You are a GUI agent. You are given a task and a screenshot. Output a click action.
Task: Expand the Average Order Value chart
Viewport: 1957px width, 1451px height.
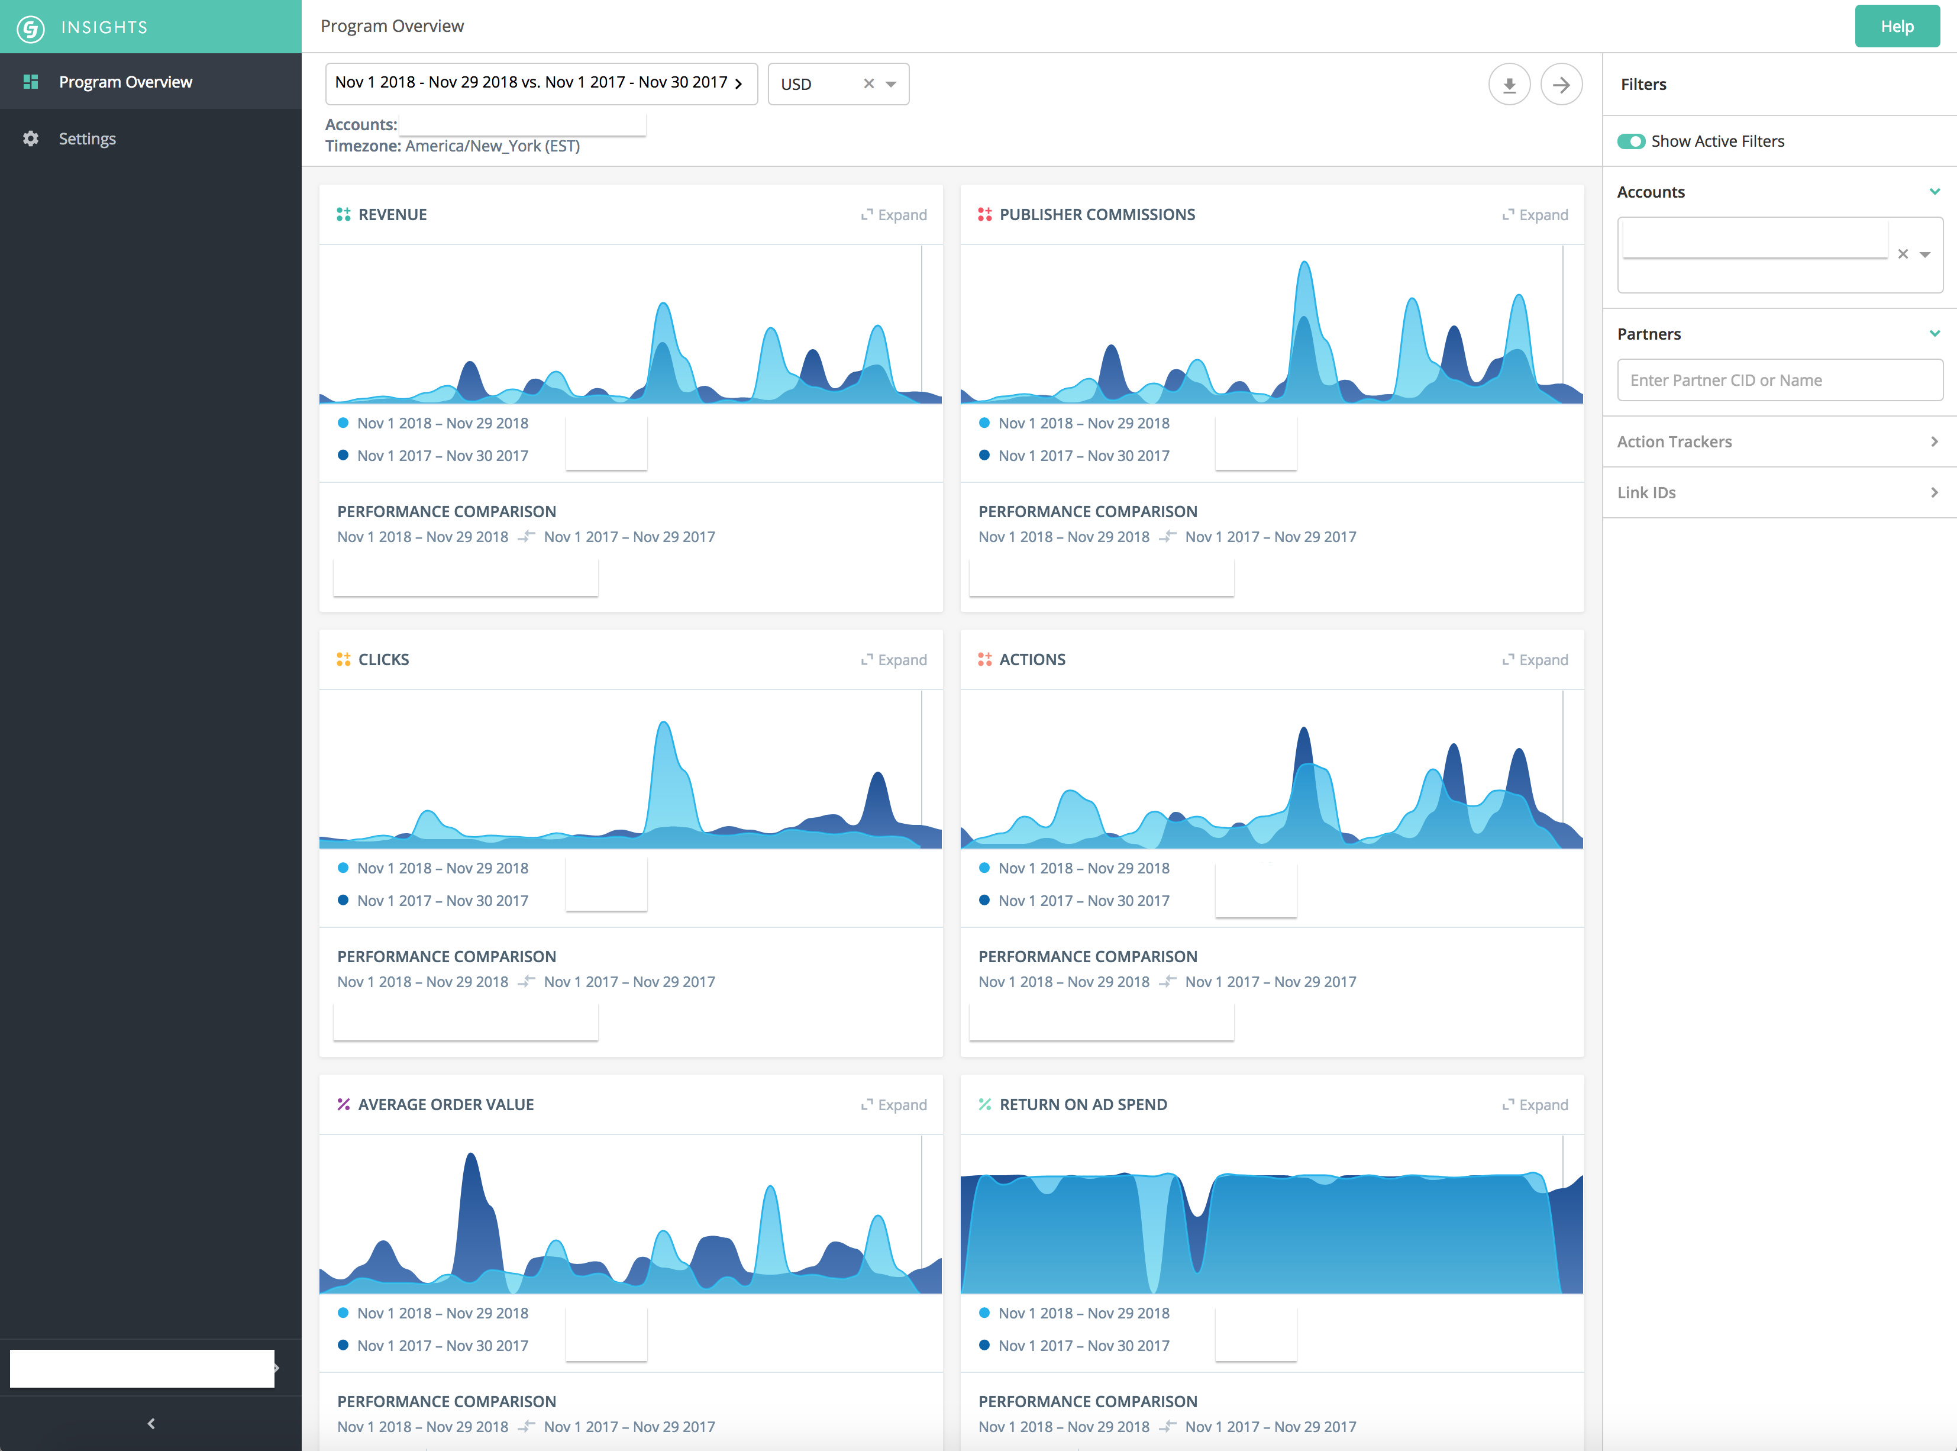coord(894,1105)
